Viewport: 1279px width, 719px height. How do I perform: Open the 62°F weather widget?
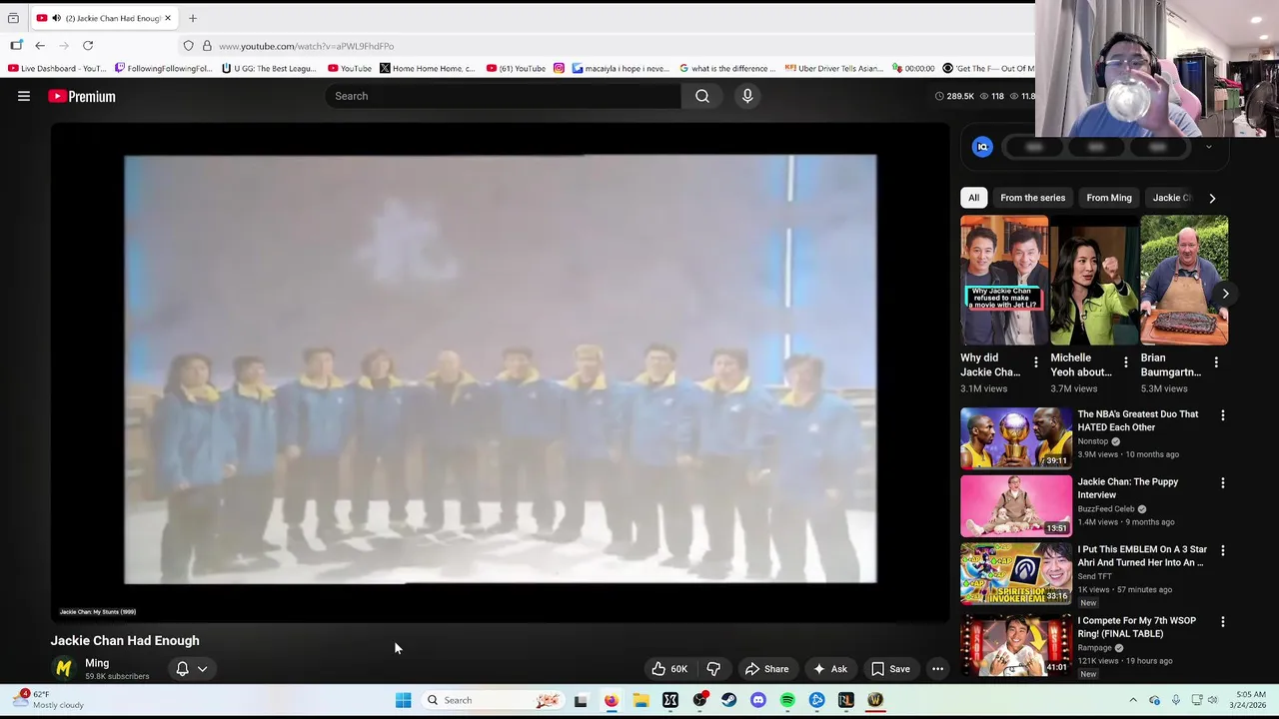pyautogui.click(x=50, y=699)
